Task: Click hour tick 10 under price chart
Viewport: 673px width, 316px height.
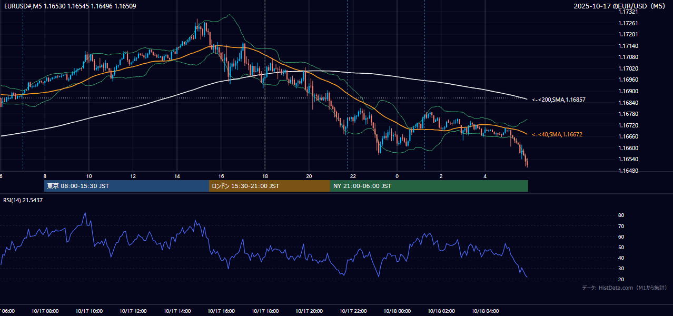Action: click(89, 176)
